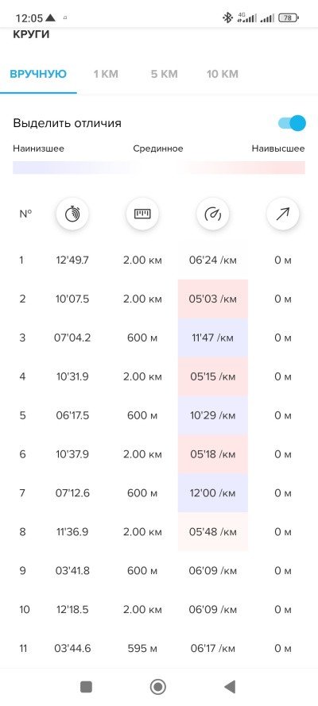
Task: Tap the stopwatch duration column icon
Action: click(x=72, y=214)
